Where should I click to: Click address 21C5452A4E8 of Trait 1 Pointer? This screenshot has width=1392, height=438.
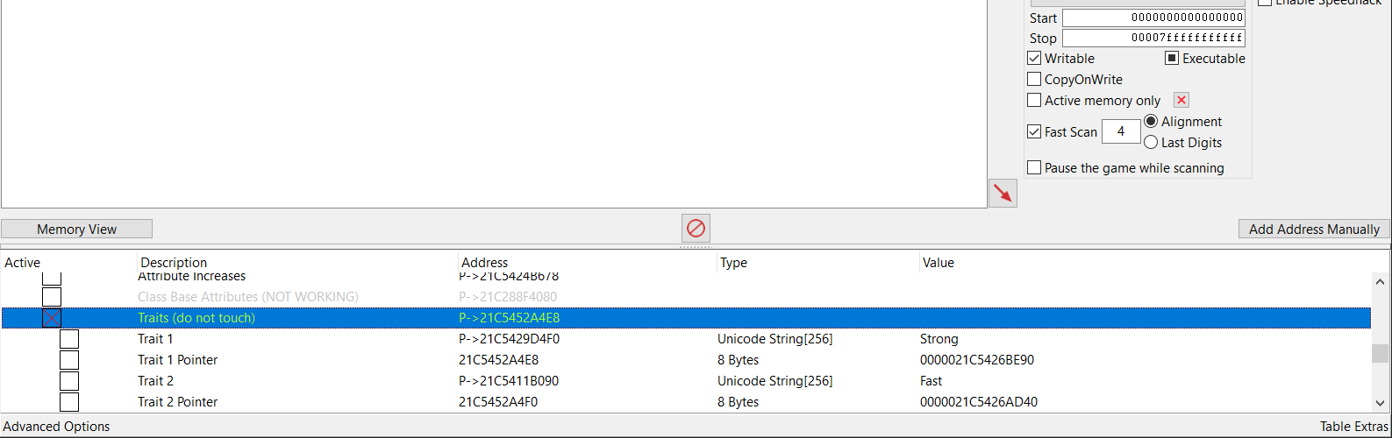(498, 360)
